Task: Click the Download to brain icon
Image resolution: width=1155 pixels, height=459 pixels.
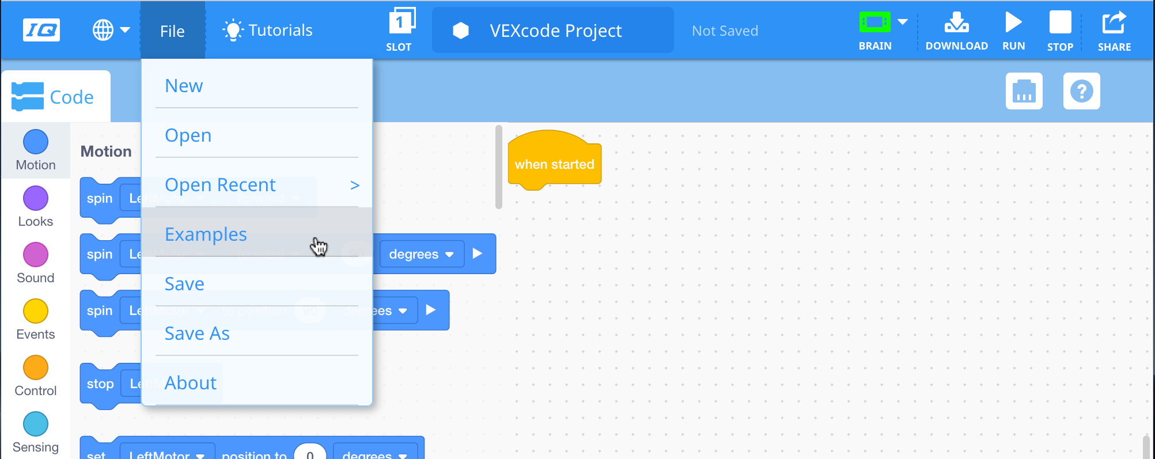Action: coord(956,24)
